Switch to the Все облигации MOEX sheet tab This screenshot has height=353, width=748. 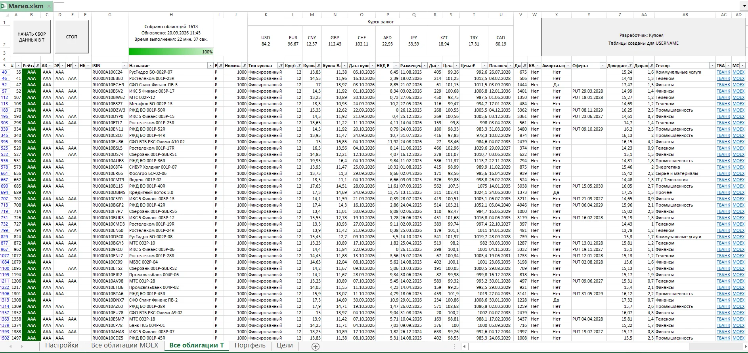coord(124,345)
